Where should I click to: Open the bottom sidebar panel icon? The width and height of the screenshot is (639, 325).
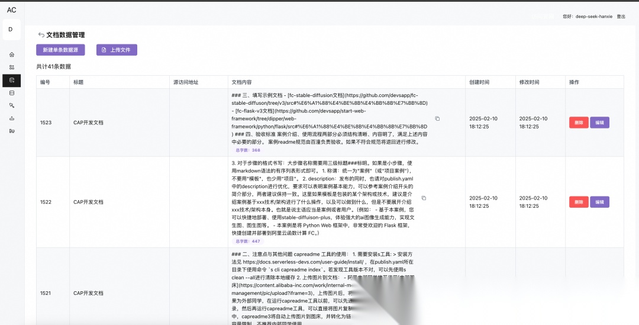pos(12,131)
